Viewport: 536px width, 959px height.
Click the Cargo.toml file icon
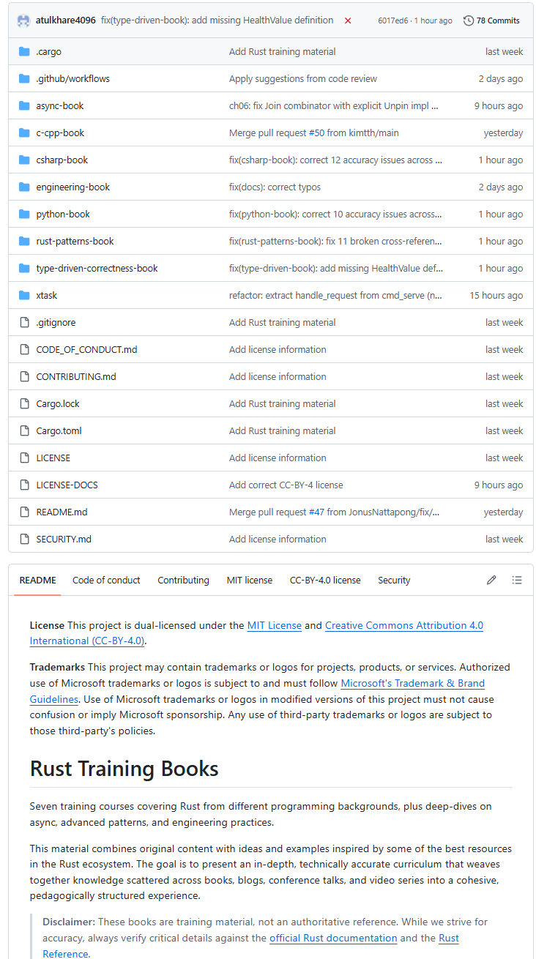click(24, 431)
